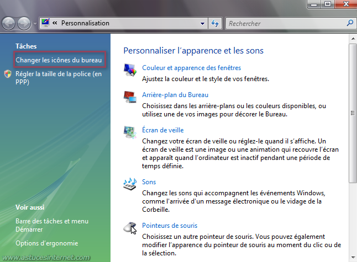Click the Voir aussi heading in sidebar
The width and height of the screenshot is (357, 262).
point(30,207)
